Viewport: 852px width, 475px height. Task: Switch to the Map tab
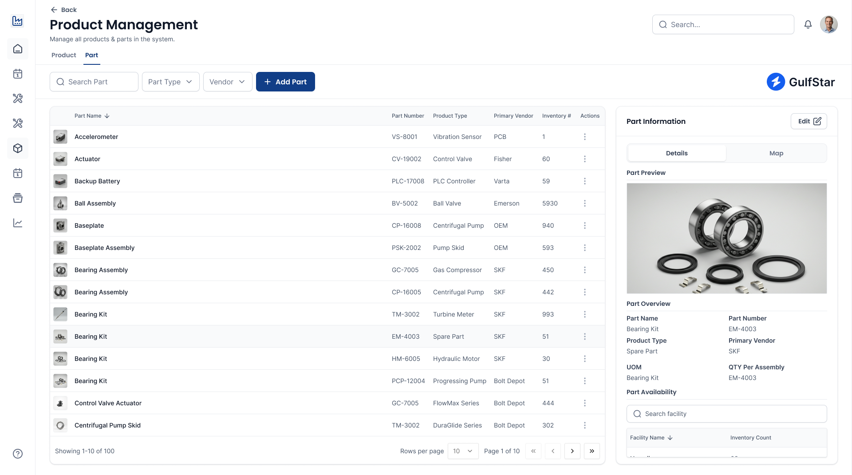(x=776, y=153)
